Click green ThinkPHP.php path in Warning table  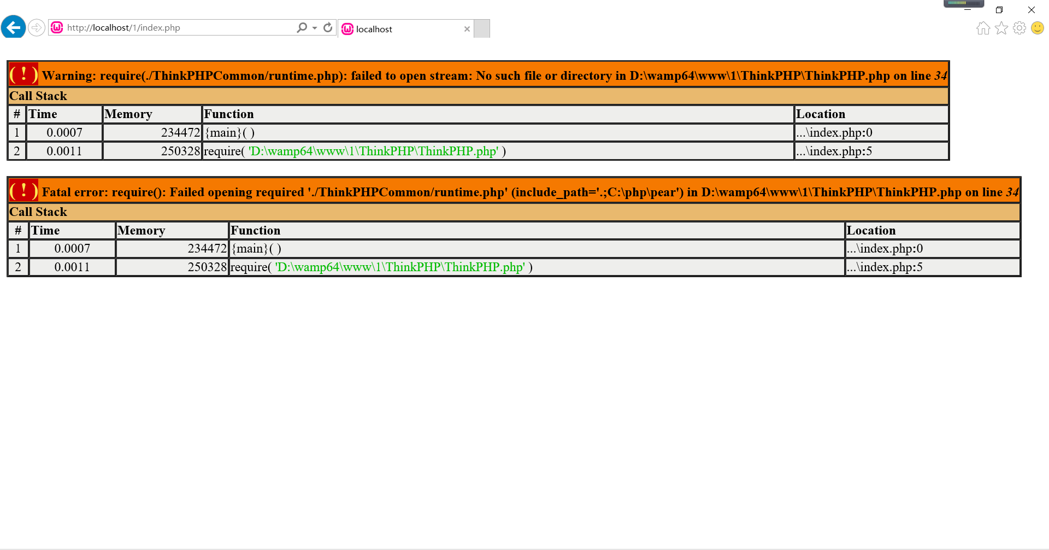pyautogui.click(x=374, y=151)
